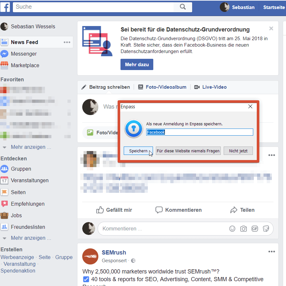
Task: Click the SEMrush page logo
Action: click(90, 256)
